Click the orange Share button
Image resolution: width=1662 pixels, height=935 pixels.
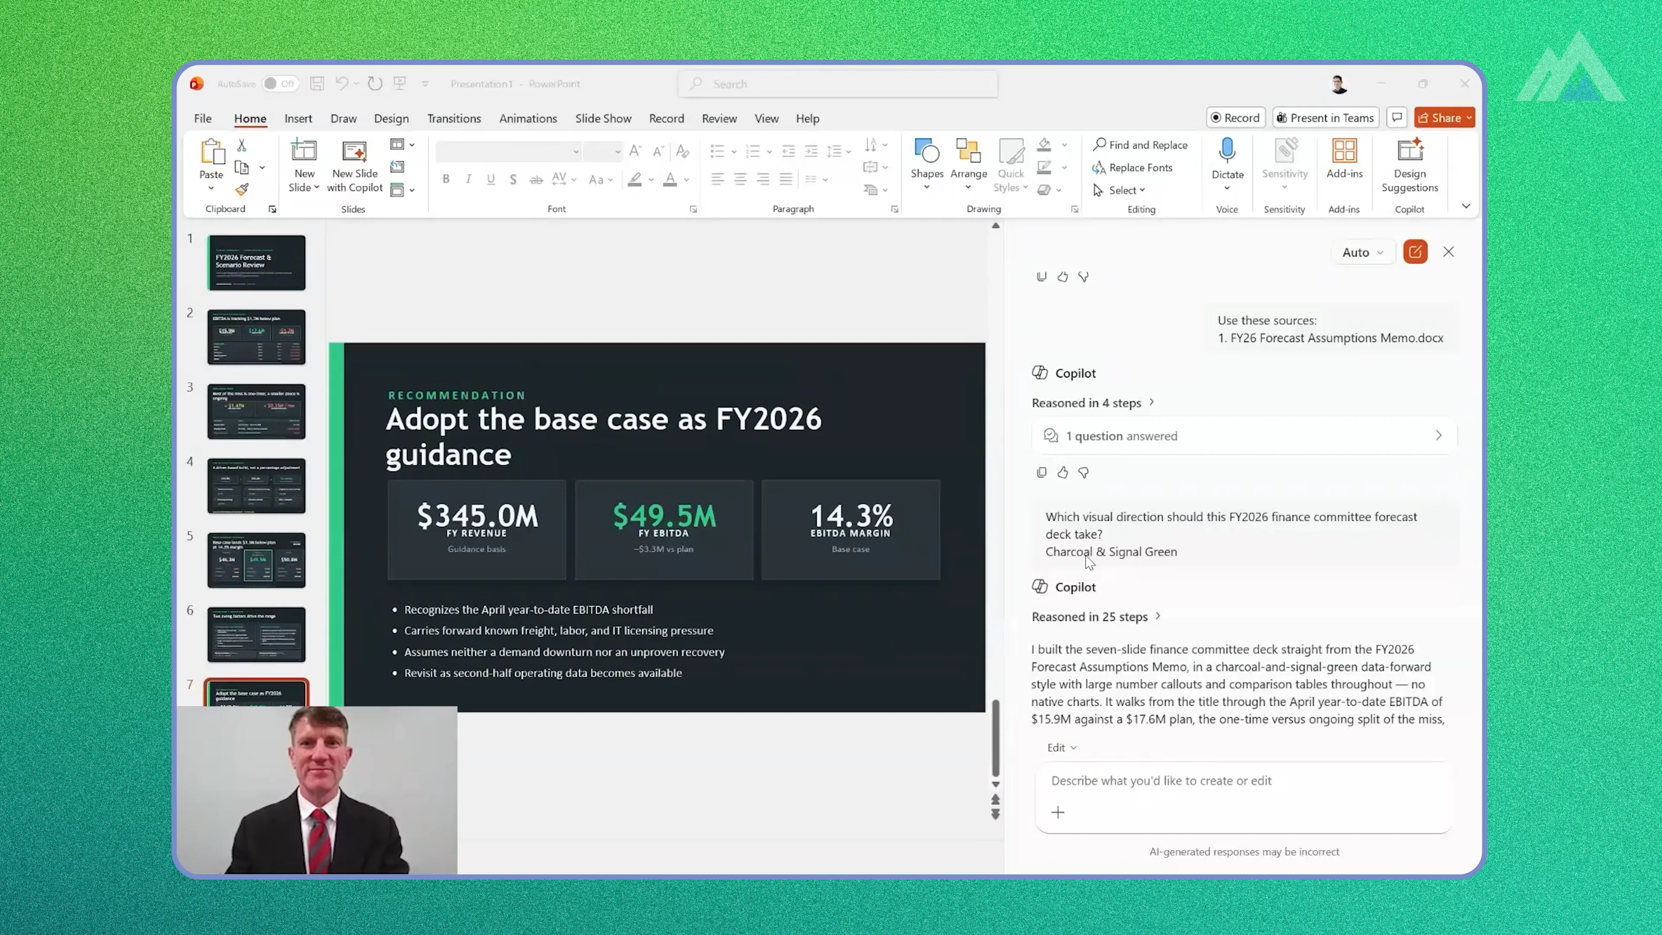[x=1444, y=117]
